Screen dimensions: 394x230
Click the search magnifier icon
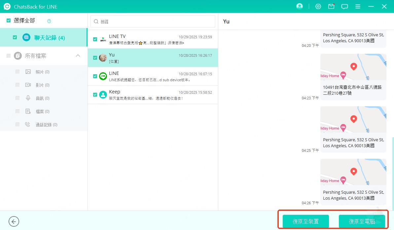(96, 21)
